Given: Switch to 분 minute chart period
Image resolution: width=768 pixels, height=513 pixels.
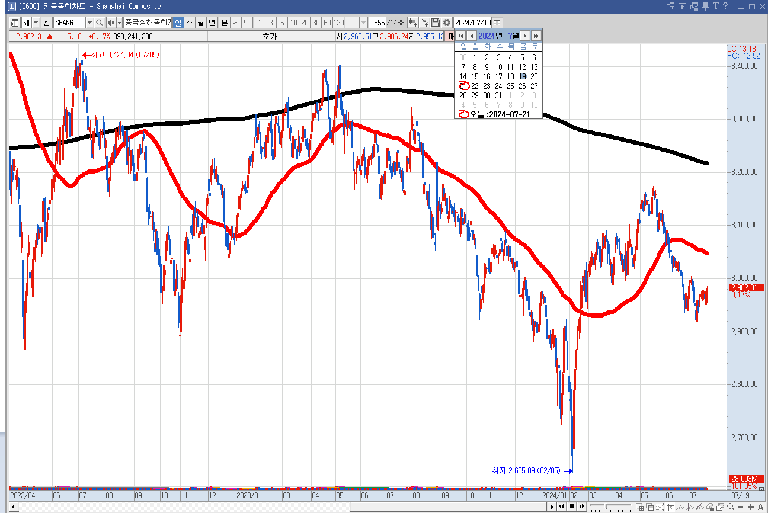Looking at the screenshot, I should [x=225, y=23].
